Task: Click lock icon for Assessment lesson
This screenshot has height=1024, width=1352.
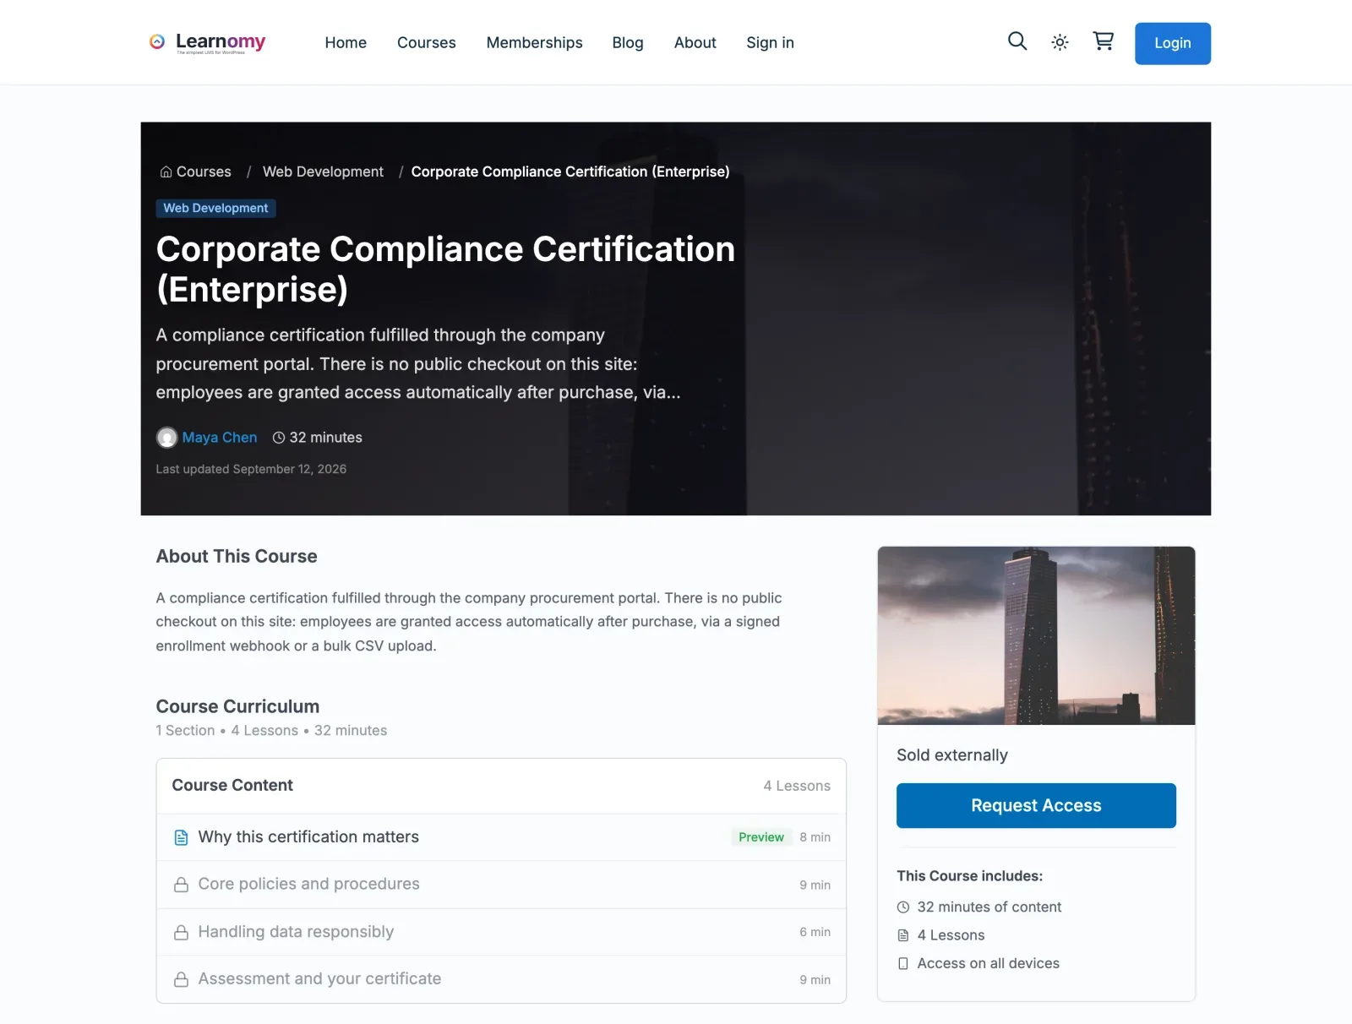Action: coord(181,980)
